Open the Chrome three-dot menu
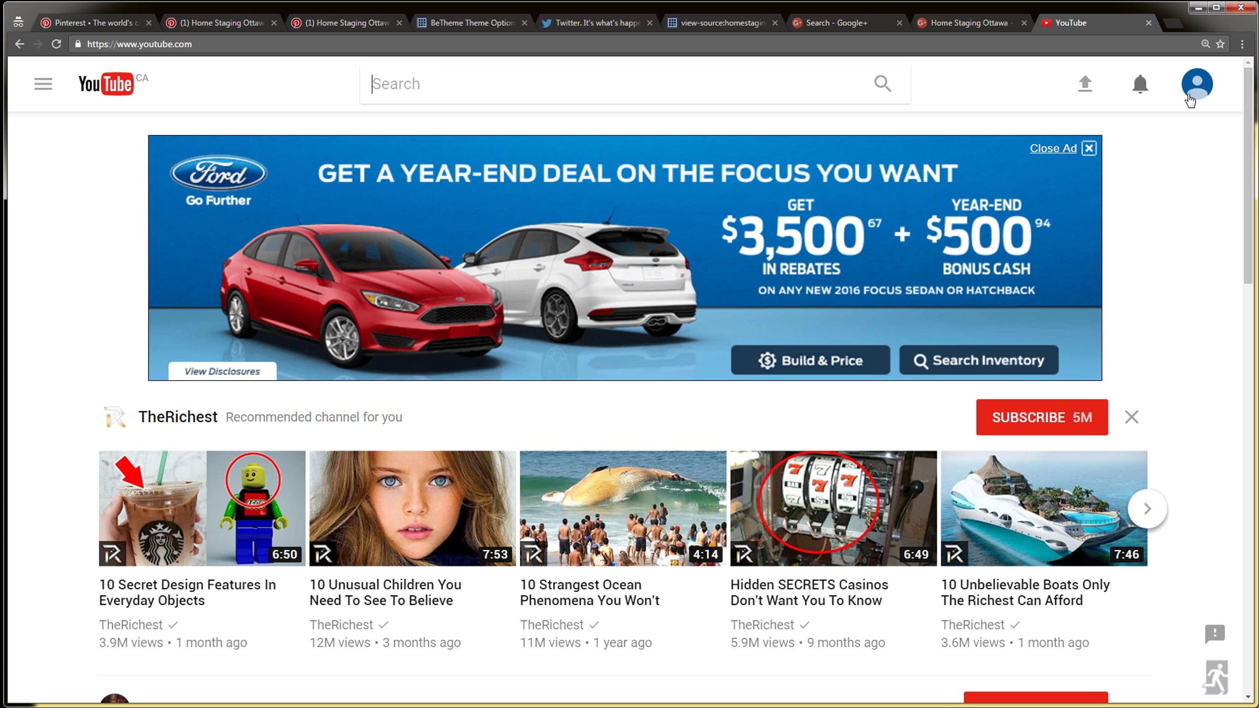This screenshot has width=1259, height=708. coord(1242,44)
